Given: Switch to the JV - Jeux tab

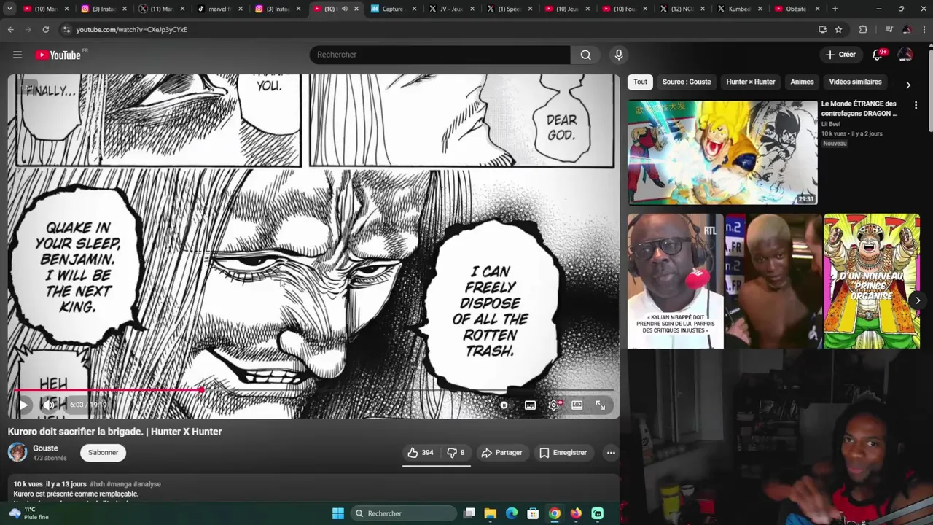Looking at the screenshot, I should coord(451,9).
